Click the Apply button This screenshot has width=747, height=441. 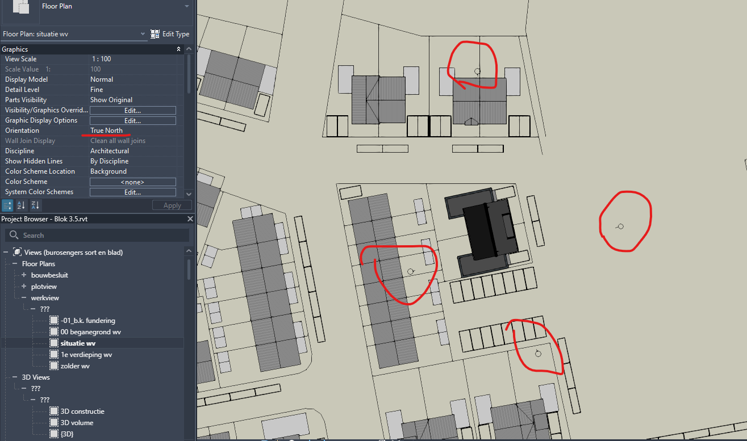172,205
